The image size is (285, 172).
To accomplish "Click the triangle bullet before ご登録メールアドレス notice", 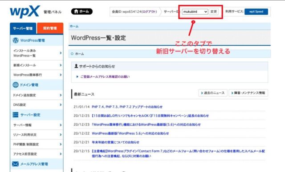I will [77, 77].
